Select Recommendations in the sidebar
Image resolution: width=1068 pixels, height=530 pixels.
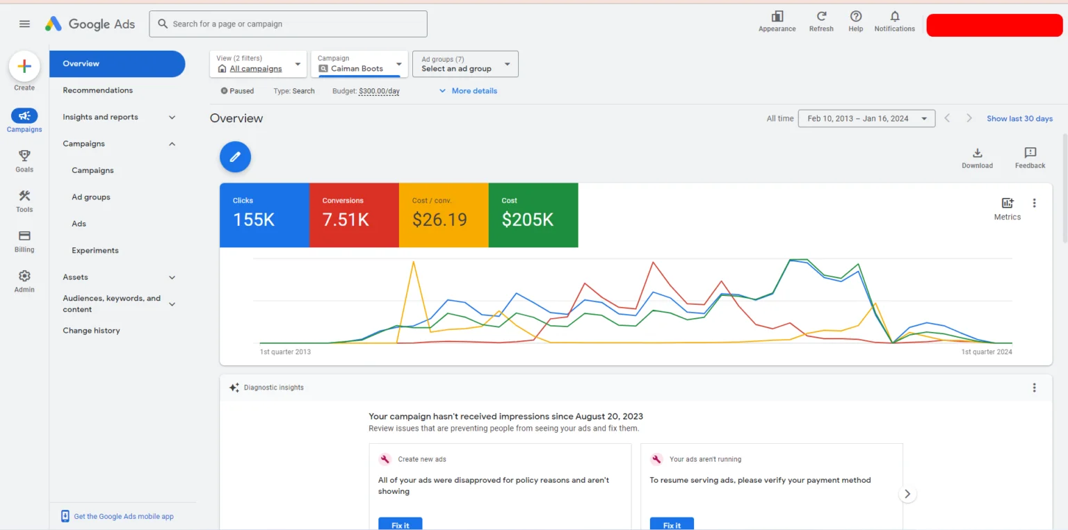[x=97, y=90]
